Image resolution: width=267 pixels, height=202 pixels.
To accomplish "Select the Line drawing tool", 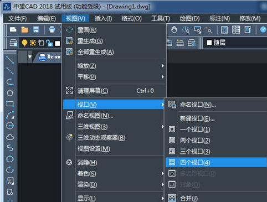I will 10,60.
